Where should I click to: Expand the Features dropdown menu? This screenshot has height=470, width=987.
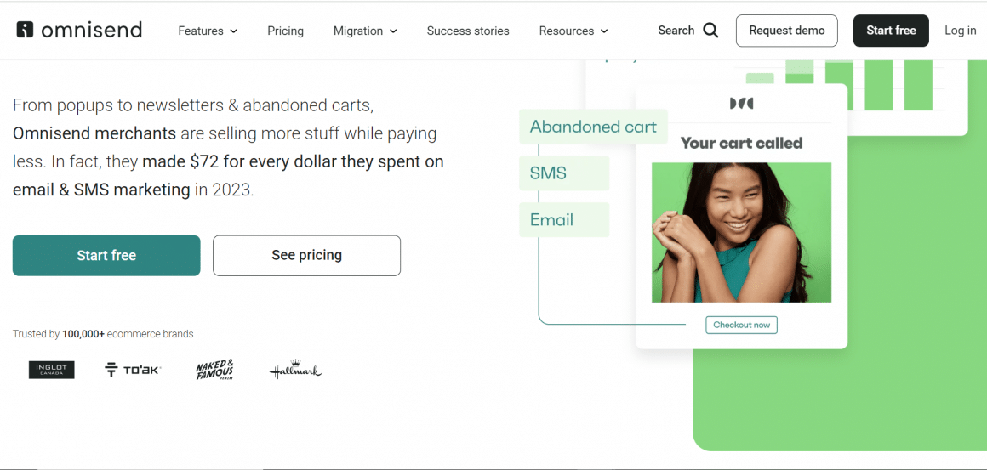208,31
